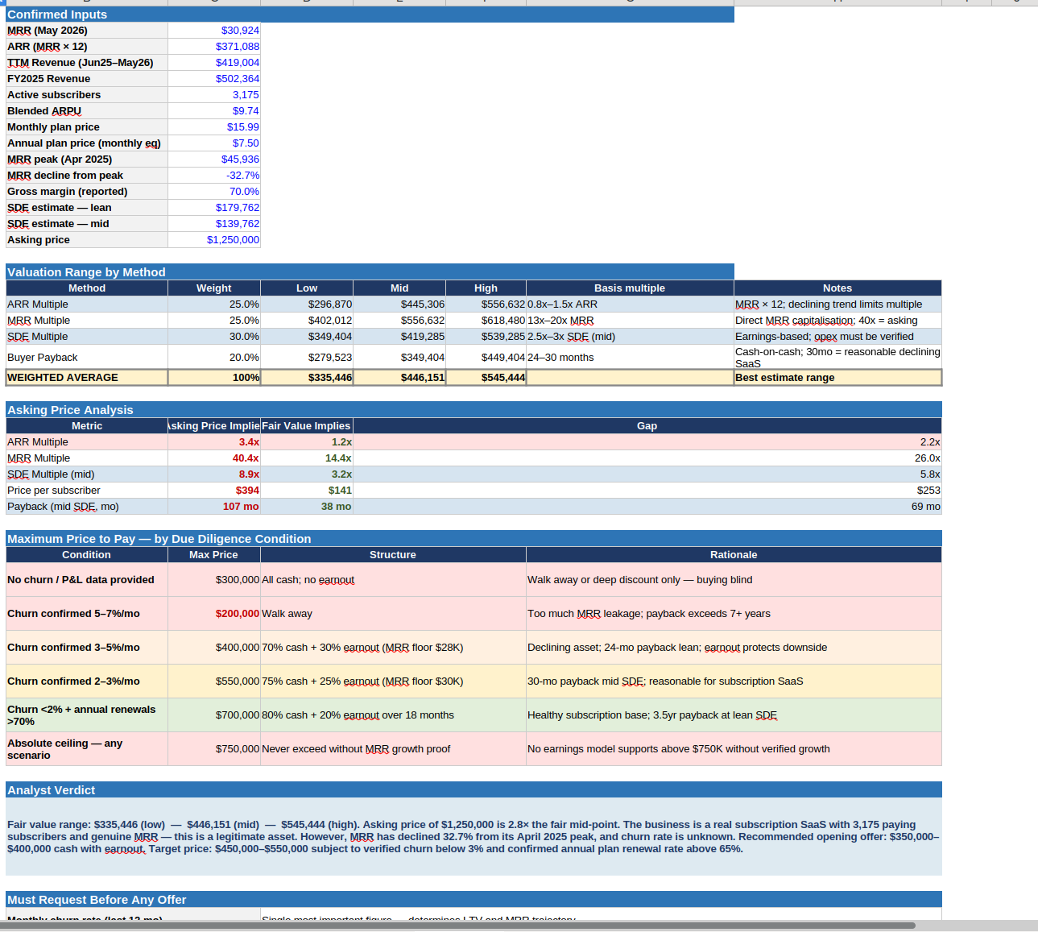Select the fair value range verdict paragraph
Viewport: 1038px width, 932px height.
coord(474,837)
